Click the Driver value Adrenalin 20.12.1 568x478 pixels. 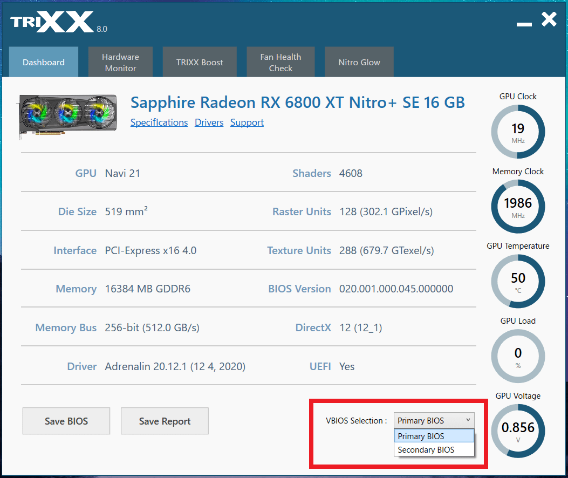(175, 366)
